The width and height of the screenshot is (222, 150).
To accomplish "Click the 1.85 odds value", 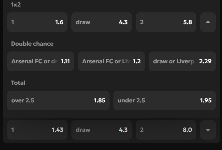I will click(x=99, y=100).
